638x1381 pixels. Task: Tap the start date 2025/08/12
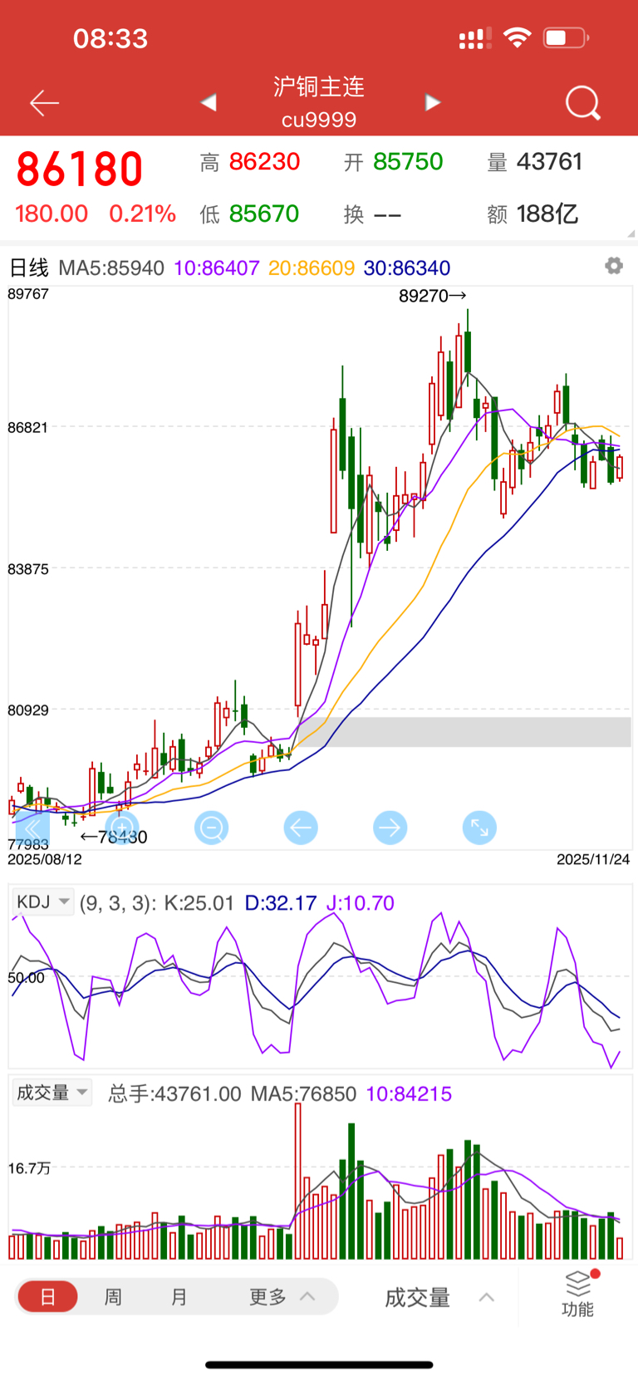pos(45,859)
